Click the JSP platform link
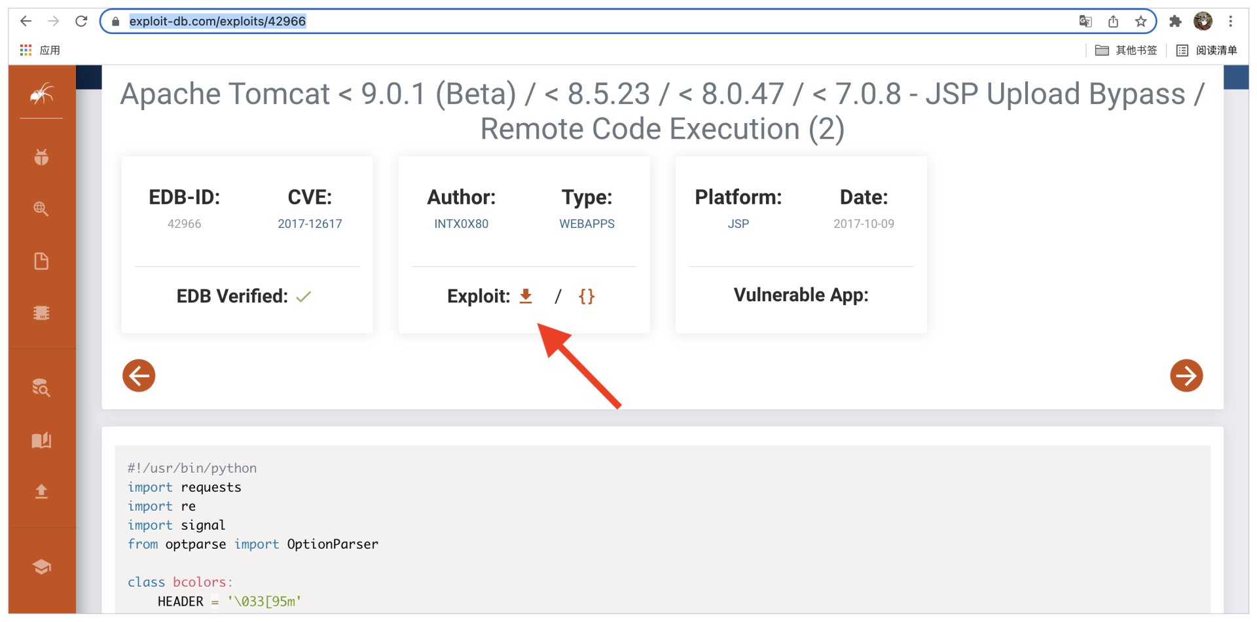 (738, 224)
